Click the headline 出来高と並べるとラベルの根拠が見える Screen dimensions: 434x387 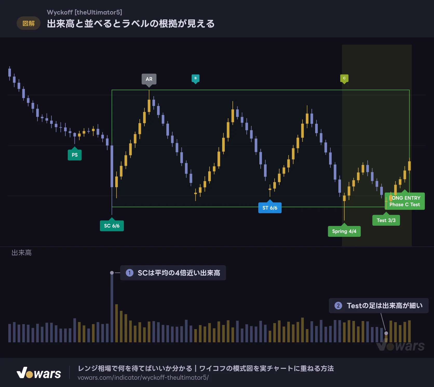(131, 24)
